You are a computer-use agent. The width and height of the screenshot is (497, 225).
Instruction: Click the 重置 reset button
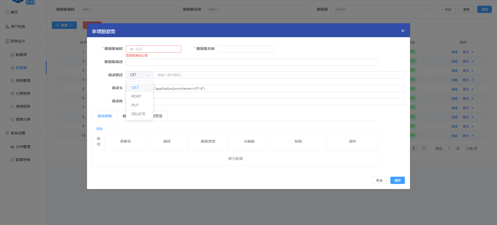pos(466,9)
